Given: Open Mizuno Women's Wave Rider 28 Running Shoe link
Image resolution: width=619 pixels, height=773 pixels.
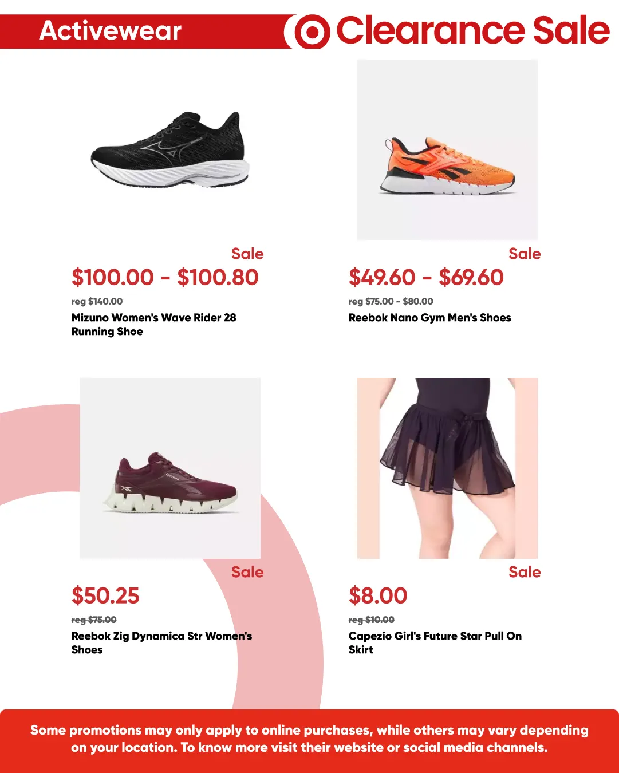Looking at the screenshot, I should click(153, 325).
